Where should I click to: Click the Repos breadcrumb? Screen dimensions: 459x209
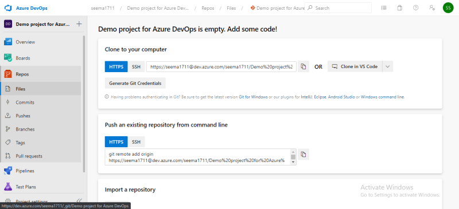pos(208,8)
